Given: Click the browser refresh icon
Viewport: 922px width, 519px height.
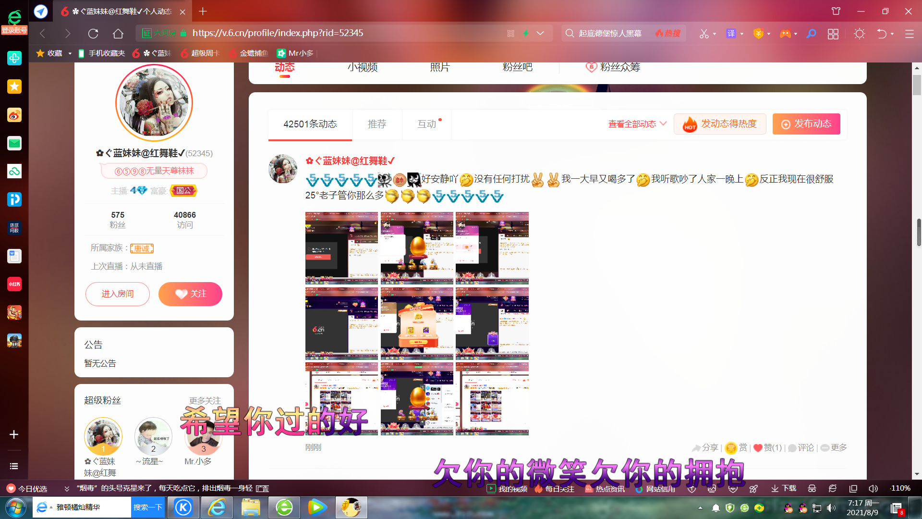Looking at the screenshot, I should tap(93, 33).
